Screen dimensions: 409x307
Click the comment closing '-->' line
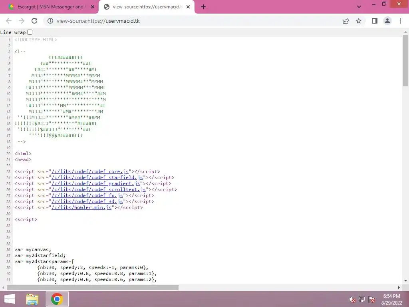click(22, 142)
